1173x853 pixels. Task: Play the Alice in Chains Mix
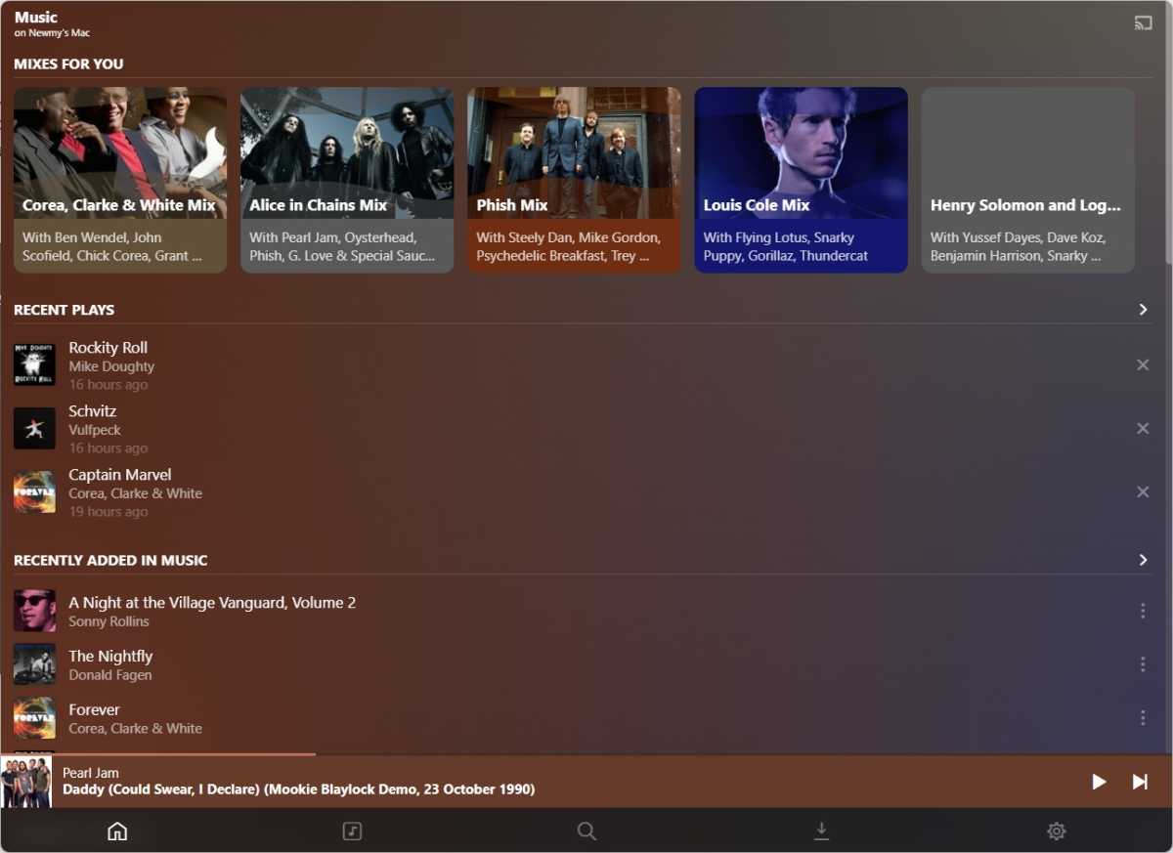tap(347, 180)
